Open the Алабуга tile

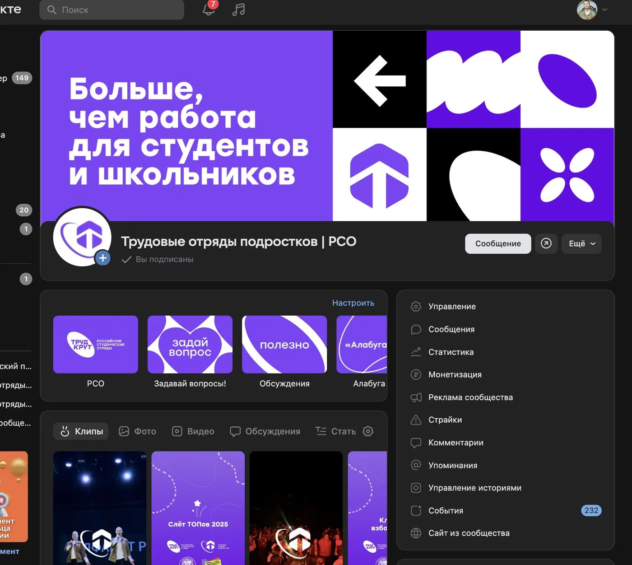(362, 352)
